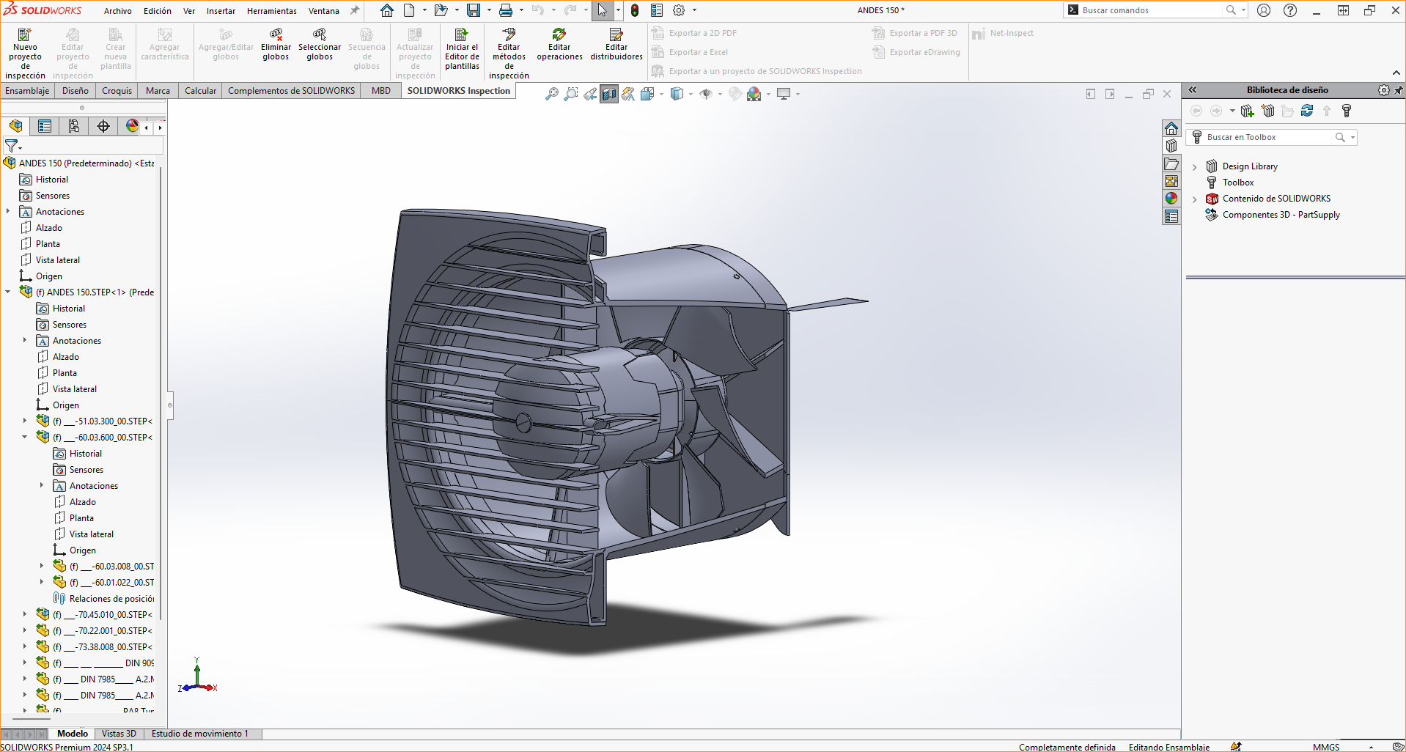This screenshot has width=1406, height=752.
Task: Open the DimXpertManager crosshair tab
Action: [x=103, y=126]
